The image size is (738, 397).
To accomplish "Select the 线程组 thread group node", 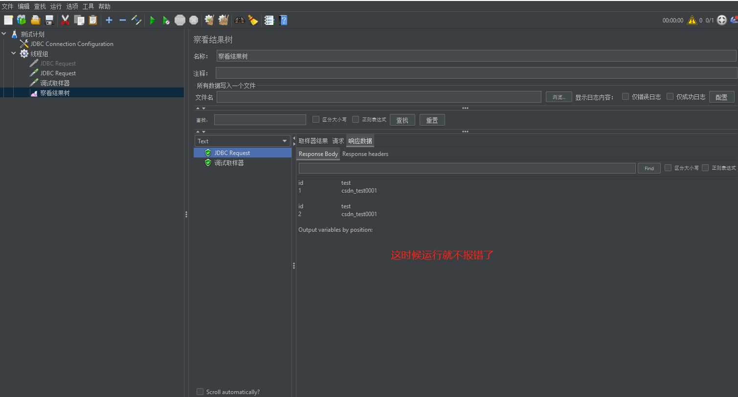I will (x=39, y=54).
